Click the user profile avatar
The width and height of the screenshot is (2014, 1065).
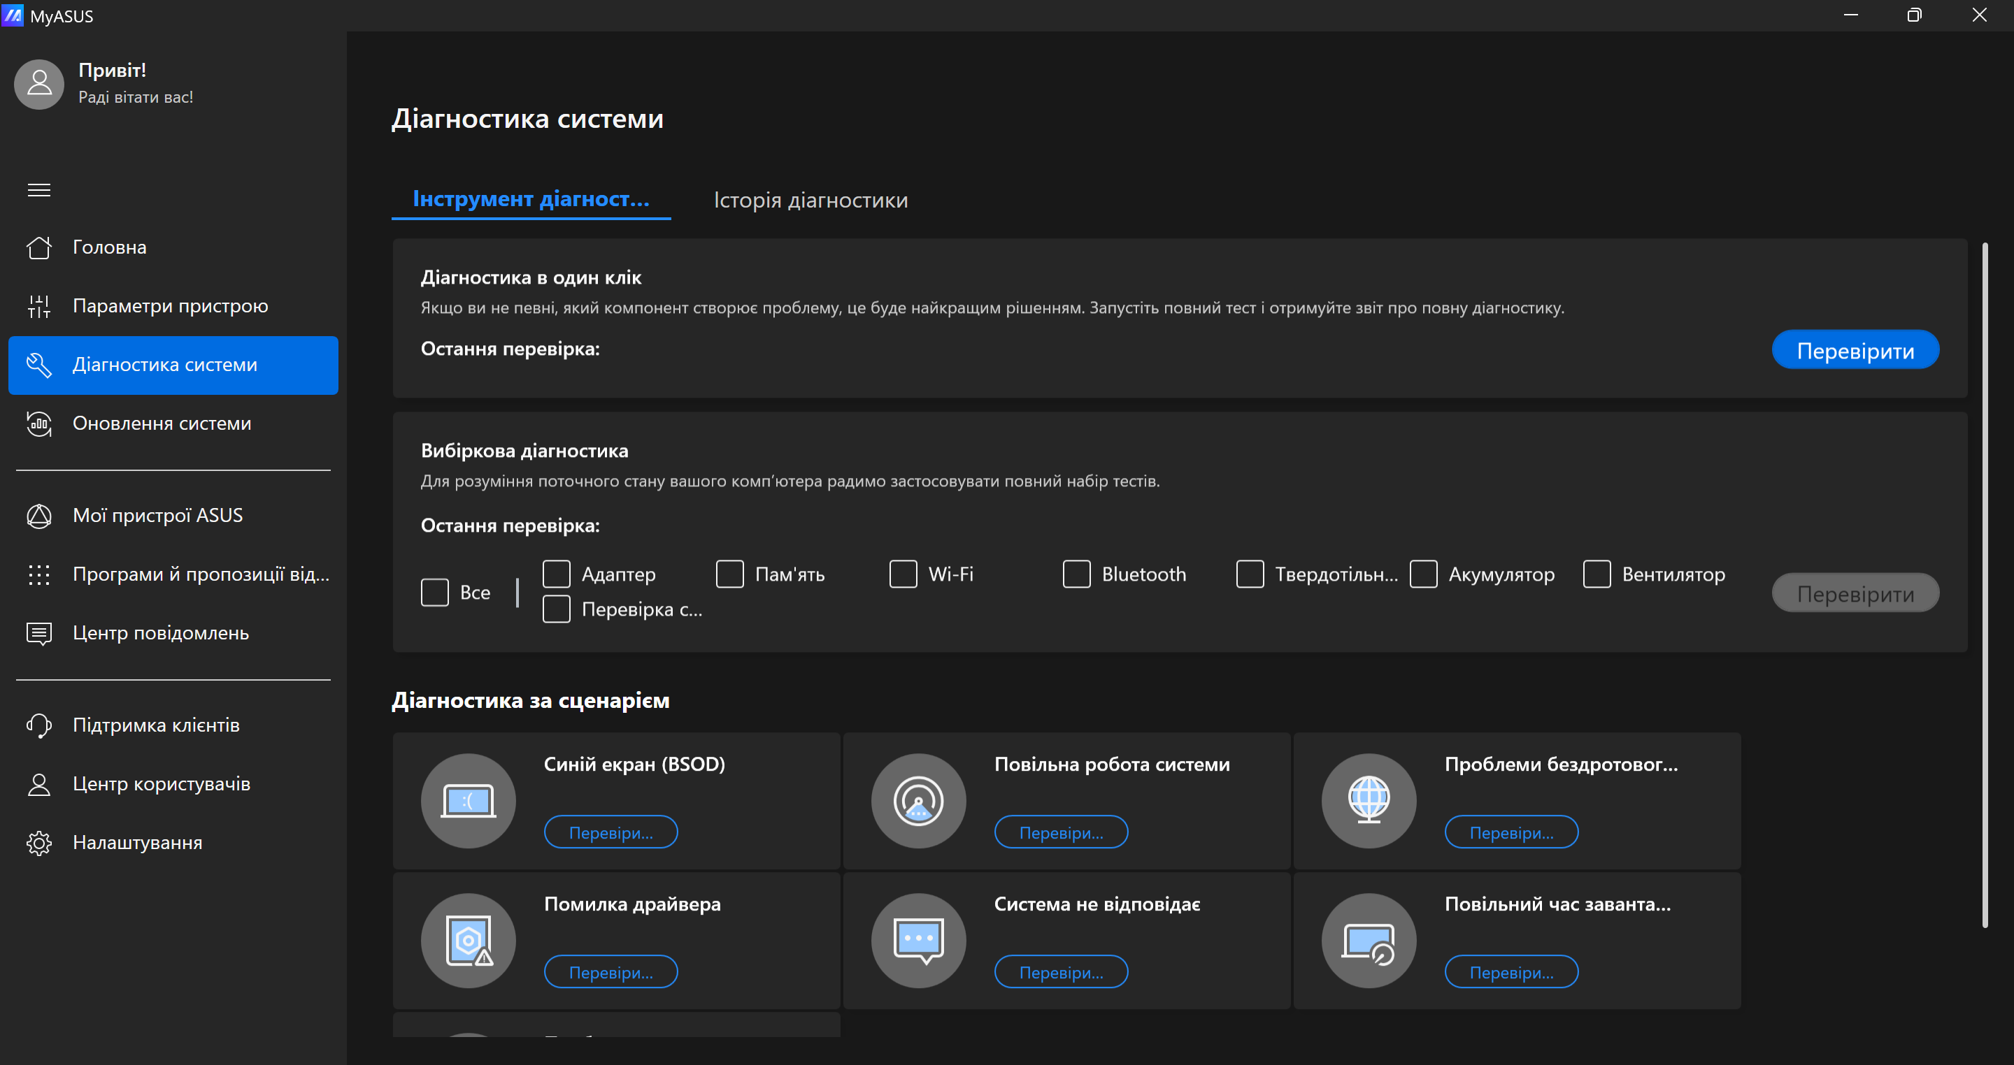(39, 85)
